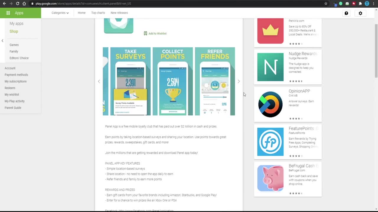Image resolution: width=378 pixels, height=212 pixels.
Task: Open Chrome's three-dot menu
Action: click(374, 4)
